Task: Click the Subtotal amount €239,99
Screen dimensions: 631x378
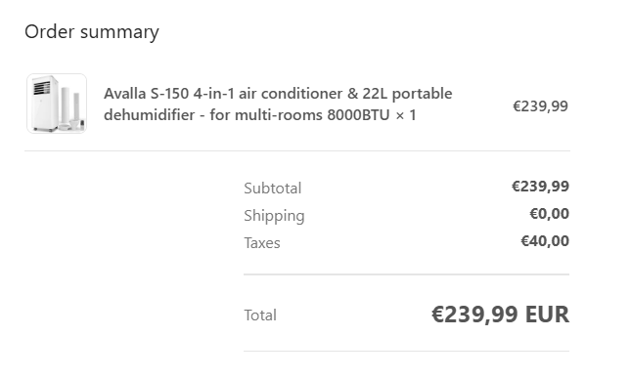Action: [x=540, y=187]
